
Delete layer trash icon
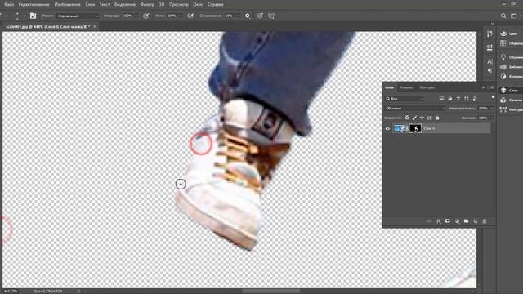[x=485, y=221]
